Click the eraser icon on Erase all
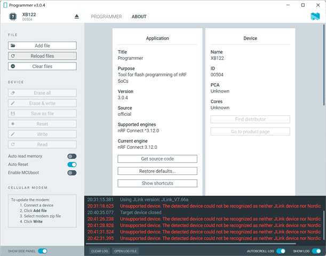The image size is (326, 256). (13, 93)
